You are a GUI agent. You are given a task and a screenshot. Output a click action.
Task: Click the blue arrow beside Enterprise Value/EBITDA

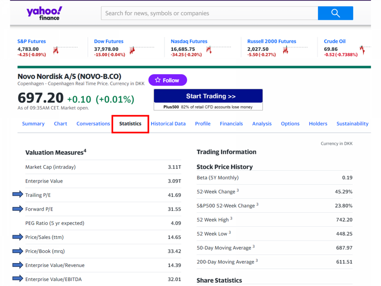coord(18,278)
